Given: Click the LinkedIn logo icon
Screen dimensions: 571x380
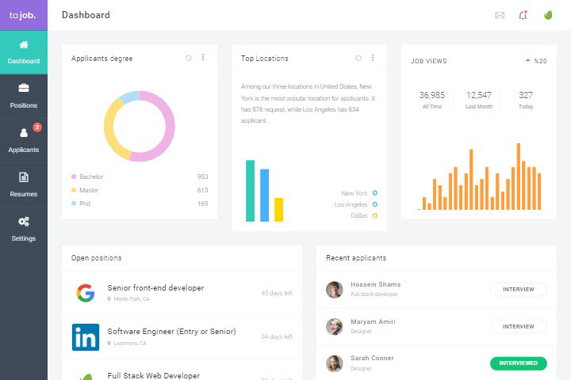Looking at the screenshot, I should 85,336.
